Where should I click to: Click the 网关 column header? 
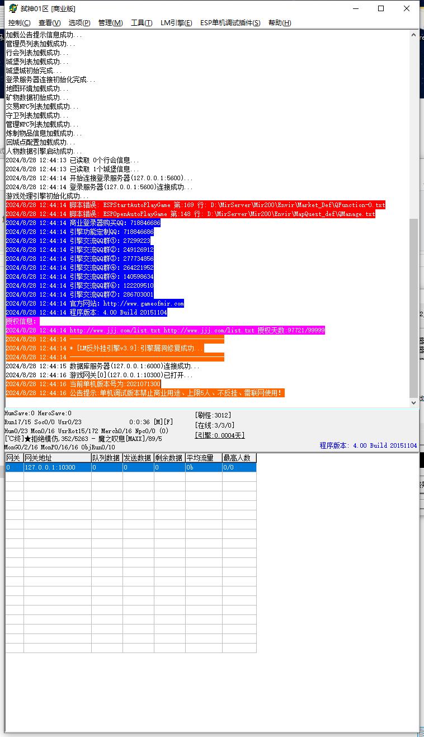coord(14,458)
